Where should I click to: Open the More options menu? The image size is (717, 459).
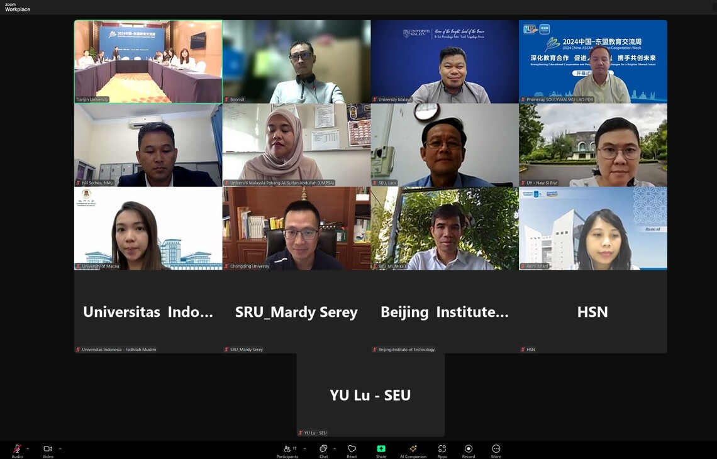tap(496, 450)
